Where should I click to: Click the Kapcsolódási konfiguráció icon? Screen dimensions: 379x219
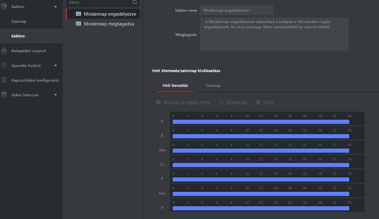click(4, 80)
